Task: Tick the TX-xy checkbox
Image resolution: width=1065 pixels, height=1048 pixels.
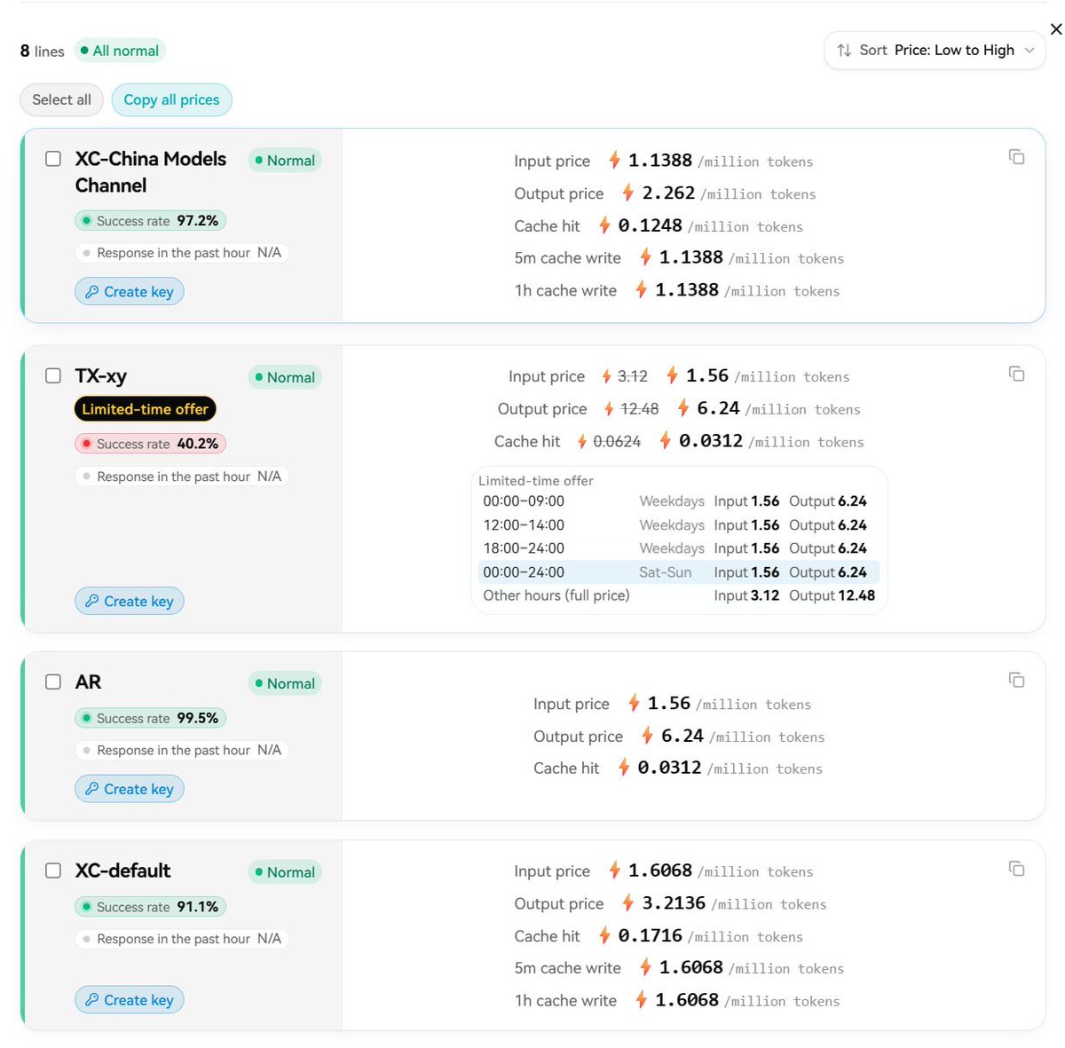Action: click(x=53, y=375)
